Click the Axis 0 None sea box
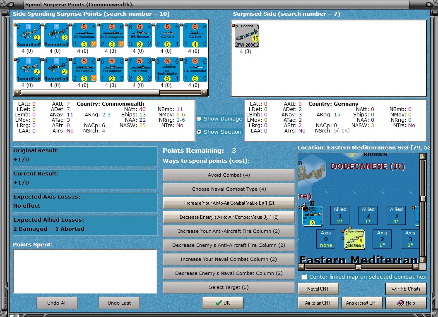 [326, 239]
